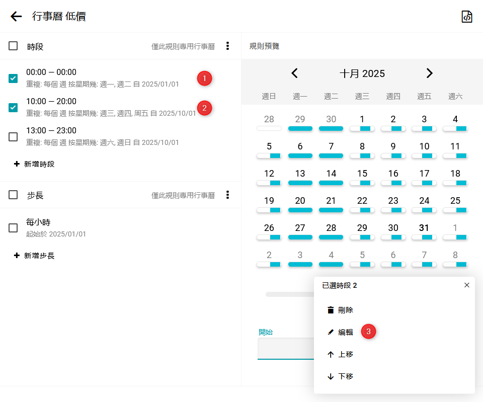
Task: Select October 15 in calendar
Action: pos(362,174)
